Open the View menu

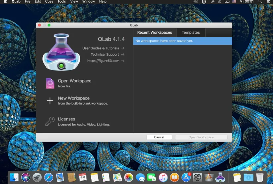(74, 2)
